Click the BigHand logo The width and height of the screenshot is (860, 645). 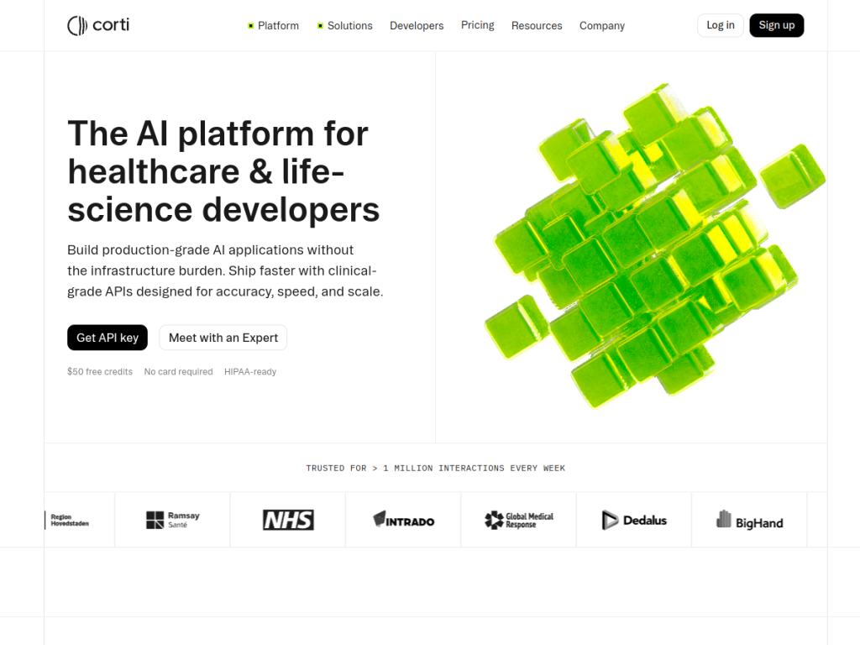(x=750, y=520)
